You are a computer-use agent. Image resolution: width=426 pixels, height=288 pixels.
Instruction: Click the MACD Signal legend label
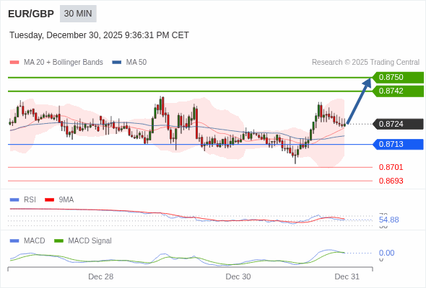[x=90, y=241]
